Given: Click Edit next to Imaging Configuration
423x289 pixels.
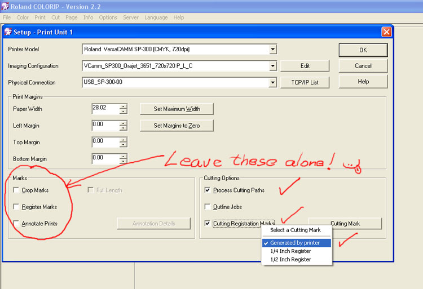Looking at the screenshot, I should (305, 66).
